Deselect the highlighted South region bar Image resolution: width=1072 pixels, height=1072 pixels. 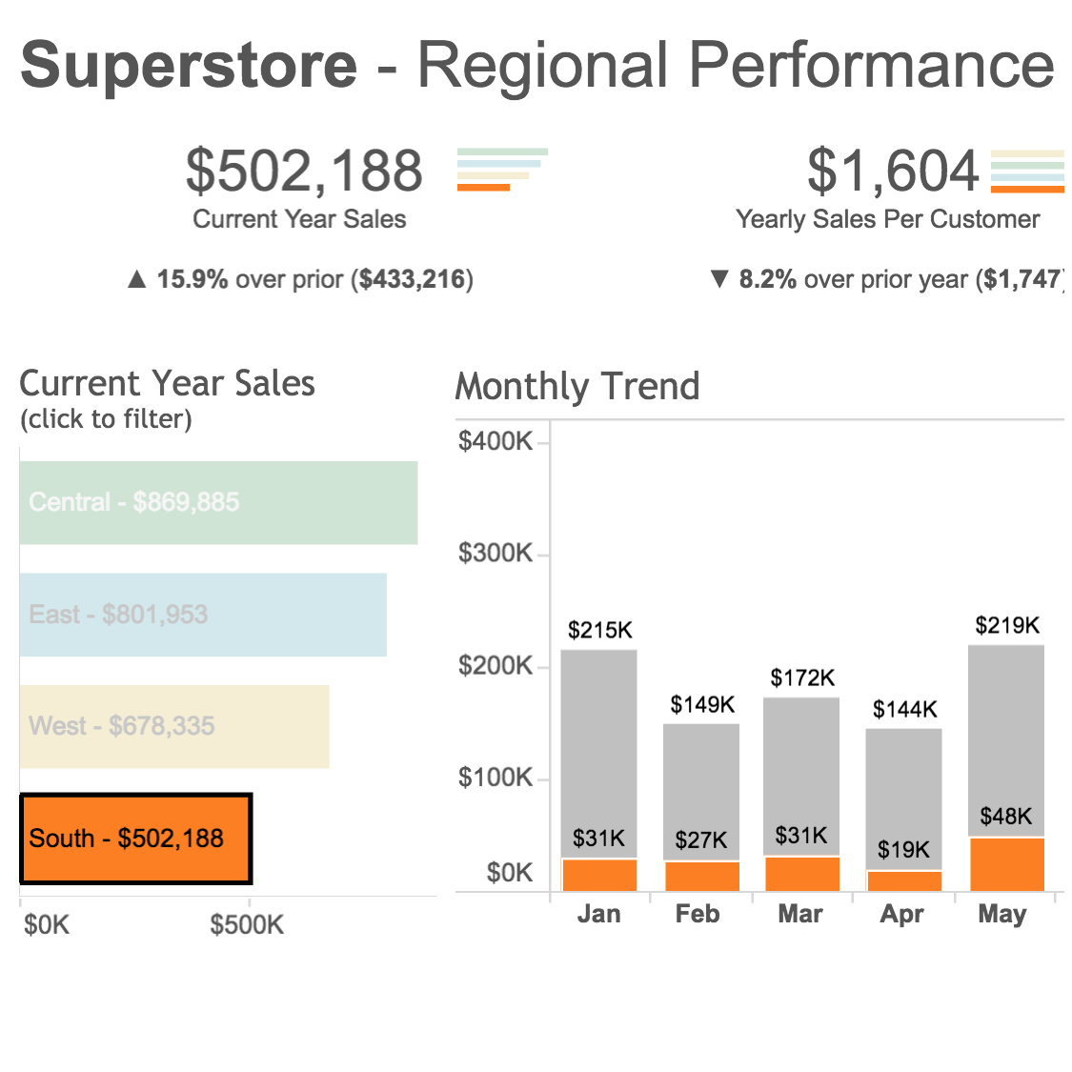[x=135, y=839]
